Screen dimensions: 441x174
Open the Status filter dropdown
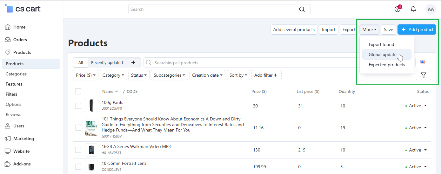tap(139, 75)
